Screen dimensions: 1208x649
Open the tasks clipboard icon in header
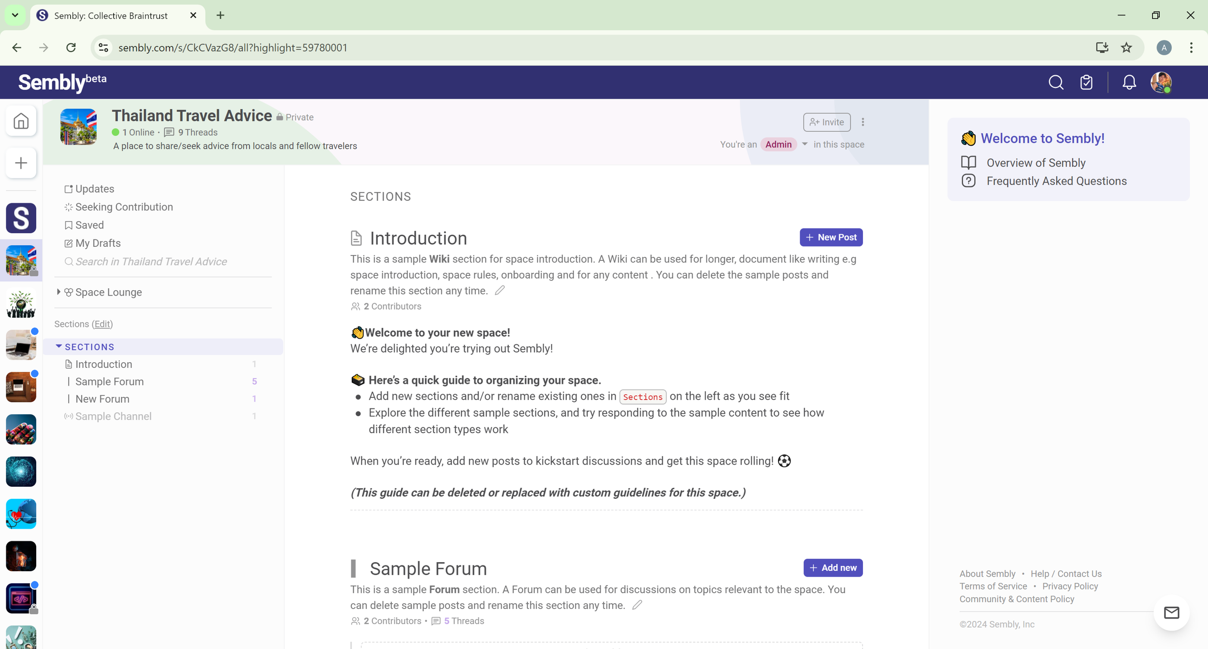coord(1086,83)
